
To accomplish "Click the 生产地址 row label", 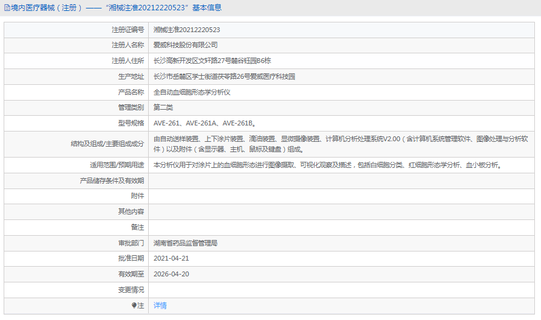I will coord(131,76).
